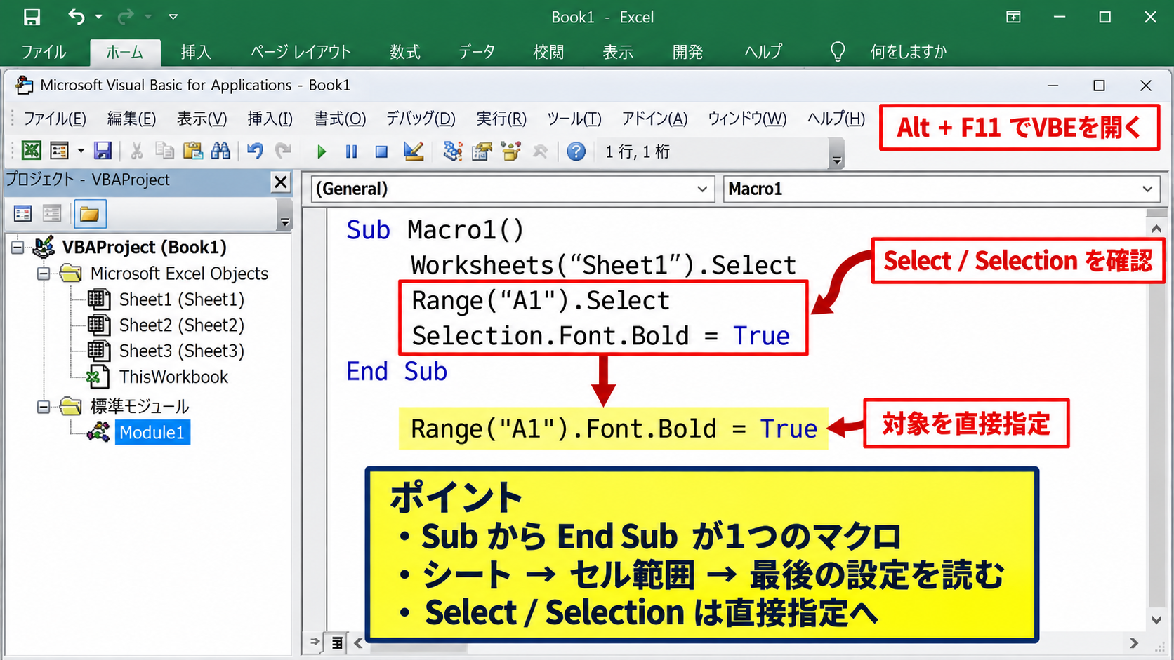Image resolution: width=1174 pixels, height=660 pixels.
Task: Open VBE 挿入(I) menu
Action: (x=270, y=119)
